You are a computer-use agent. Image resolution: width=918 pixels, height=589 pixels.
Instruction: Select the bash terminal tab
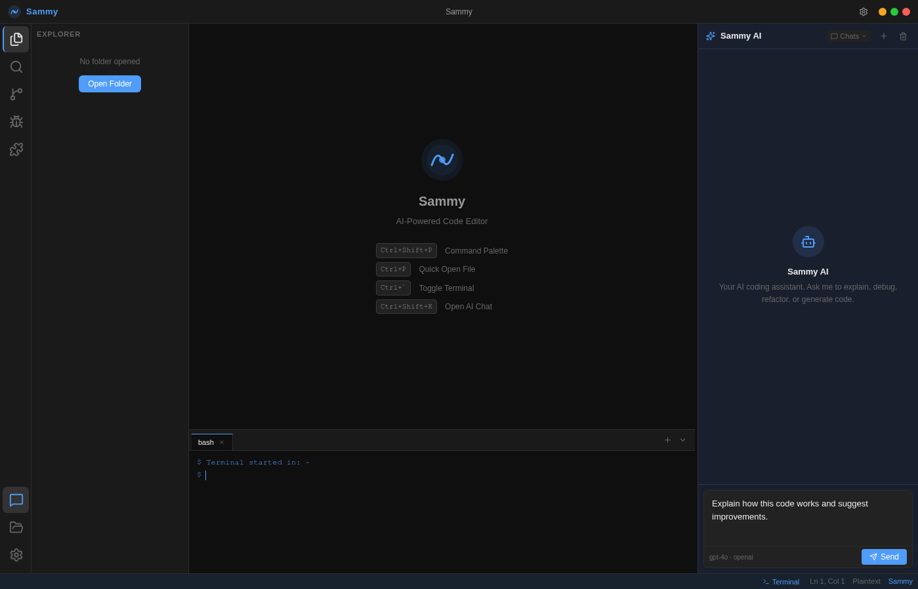coord(206,442)
